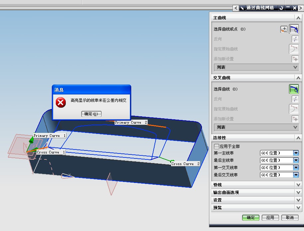
Task: Click the back arrow icon beside 通过曲线网格
Action: (x=235, y=8)
